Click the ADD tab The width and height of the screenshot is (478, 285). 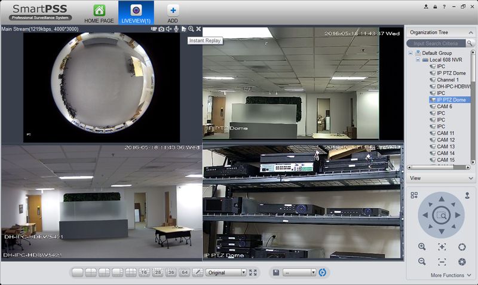tap(173, 14)
